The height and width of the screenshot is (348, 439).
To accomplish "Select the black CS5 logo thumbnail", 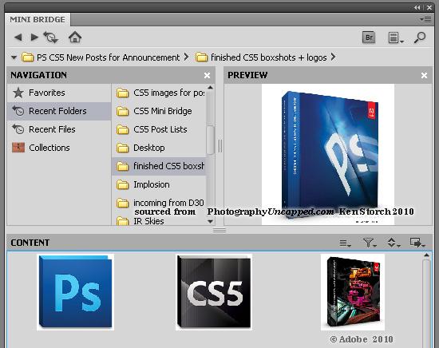I will pyautogui.click(x=214, y=292).
